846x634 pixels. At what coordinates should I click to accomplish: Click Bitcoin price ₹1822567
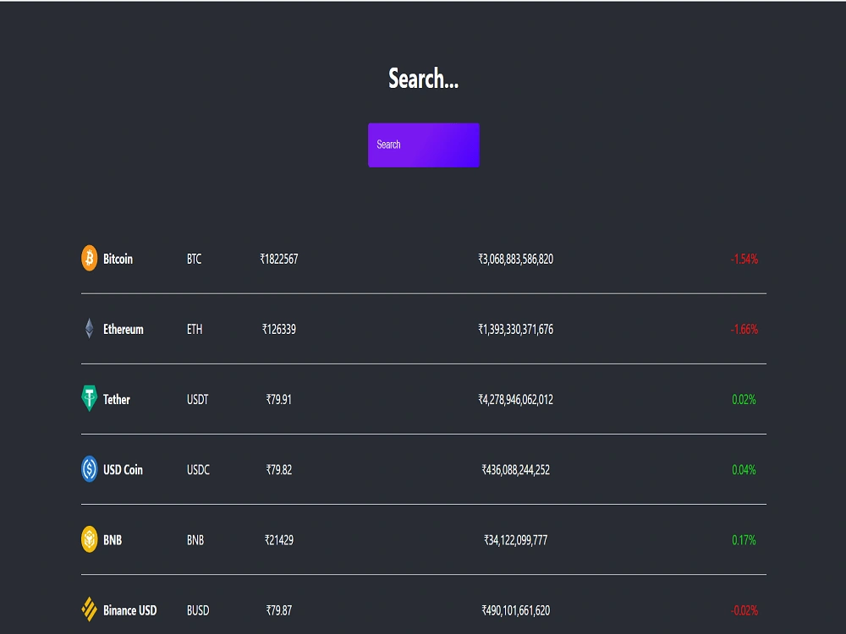(279, 259)
